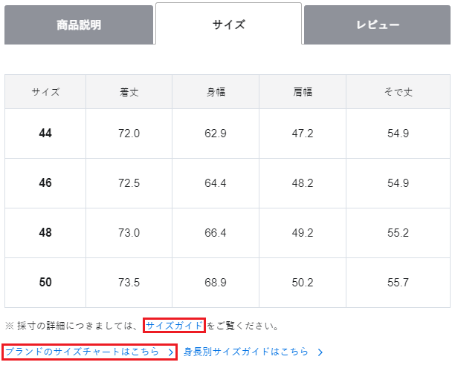This screenshot has width=455, height=365.
Task: Open the 商品説明 tab
Action: tap(79, 25)
